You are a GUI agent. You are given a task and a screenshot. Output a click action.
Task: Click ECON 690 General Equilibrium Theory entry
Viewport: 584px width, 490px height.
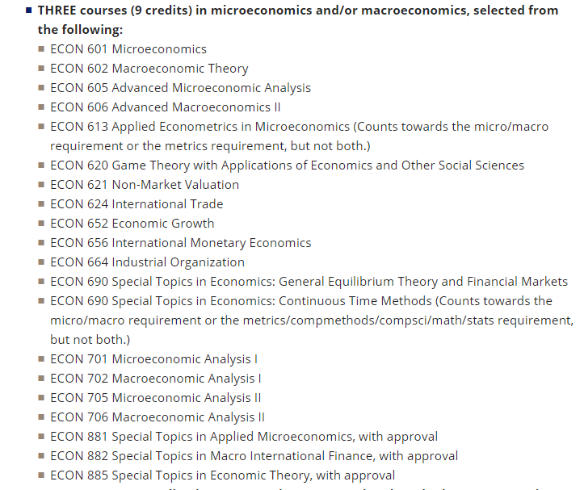[309, 282]
